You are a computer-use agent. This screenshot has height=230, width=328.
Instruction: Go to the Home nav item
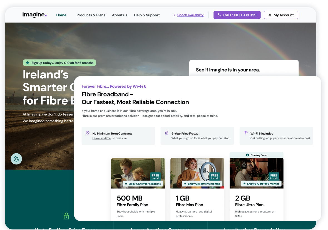(61, 15)
